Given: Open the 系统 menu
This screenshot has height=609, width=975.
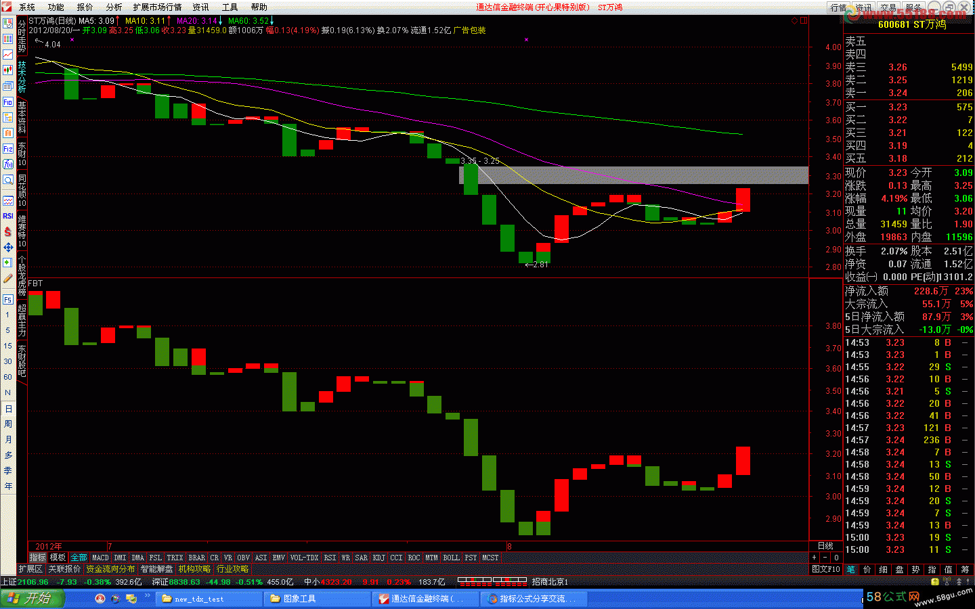Looking at the screenshot, I should point(27,7).
